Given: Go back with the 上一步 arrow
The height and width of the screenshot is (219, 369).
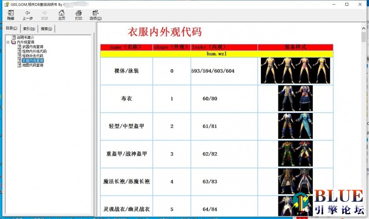Looking at the screenshot, I should (28, 13).
